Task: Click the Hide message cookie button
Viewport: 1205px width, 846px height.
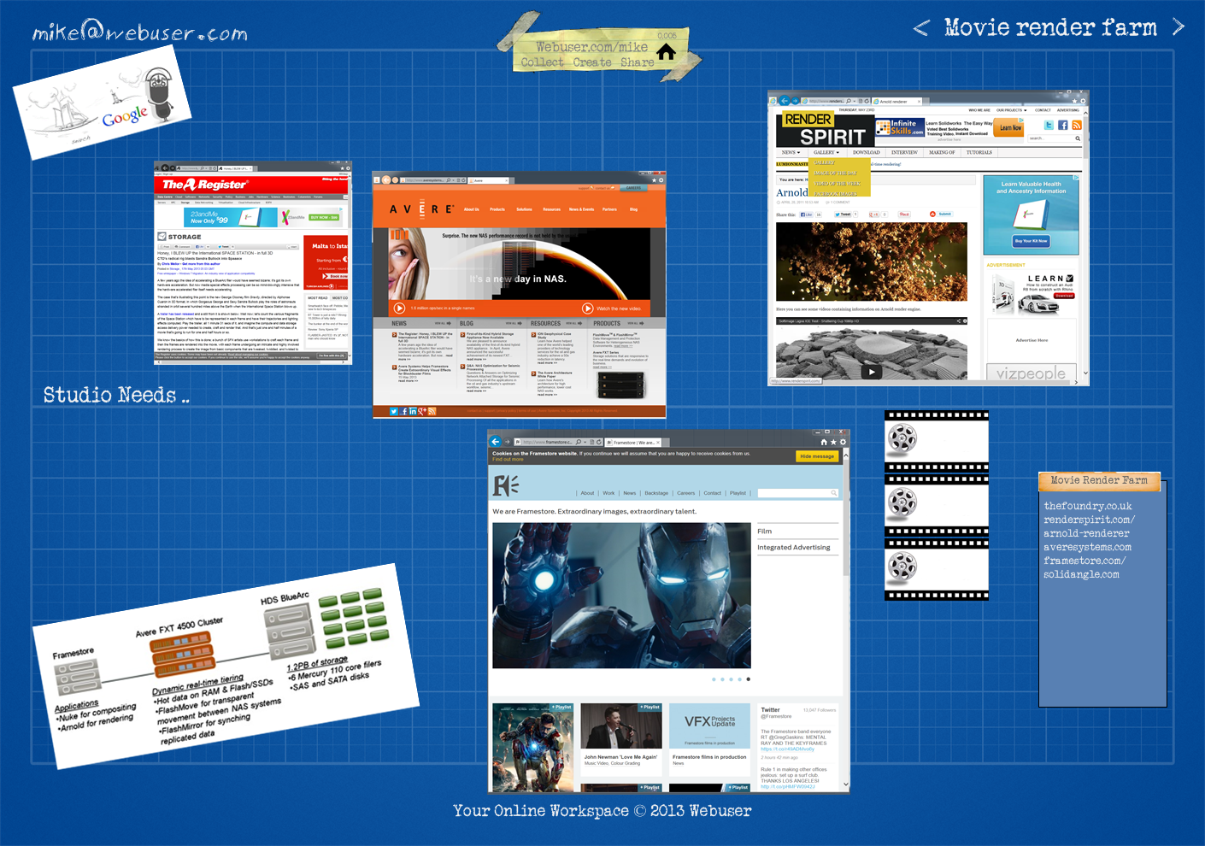Action: [817, 456]
